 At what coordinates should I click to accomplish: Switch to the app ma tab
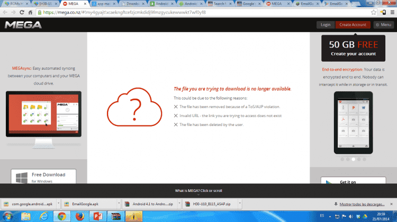click(103, 4)
